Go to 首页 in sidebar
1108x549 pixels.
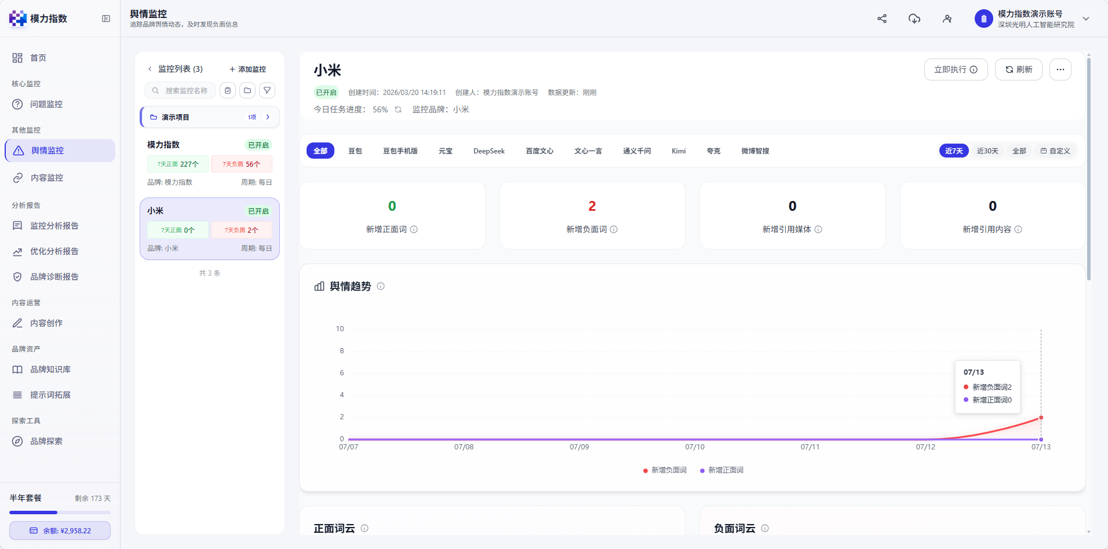(60, 58)
